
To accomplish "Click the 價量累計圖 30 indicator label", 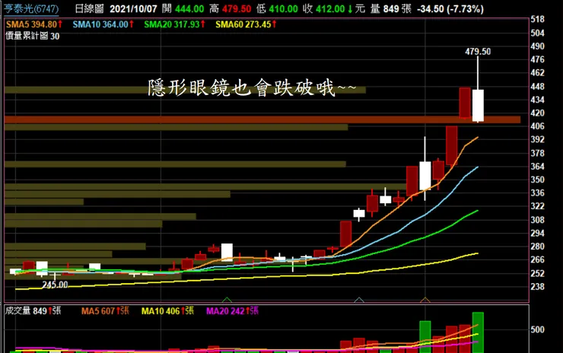I will [33, 36].
